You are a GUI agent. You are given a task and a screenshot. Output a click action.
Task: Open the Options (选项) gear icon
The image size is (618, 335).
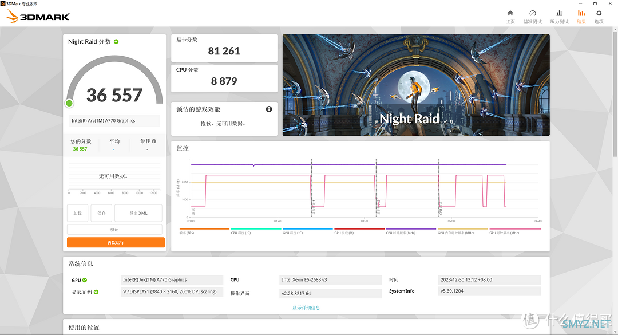pos(599,13)
